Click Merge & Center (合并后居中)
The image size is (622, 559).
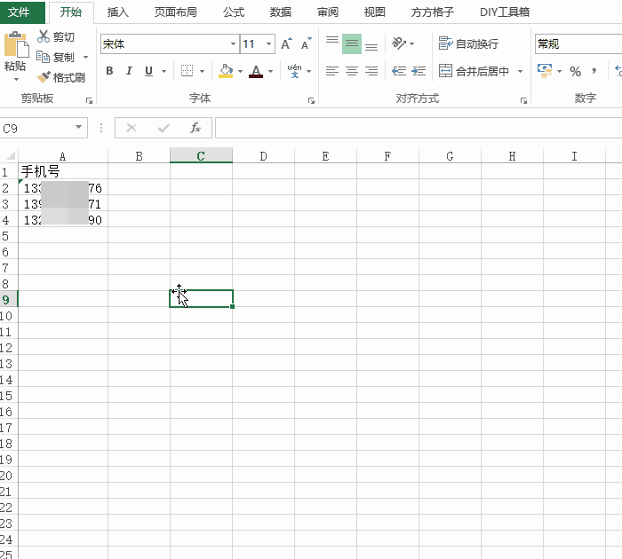[474, 71]
